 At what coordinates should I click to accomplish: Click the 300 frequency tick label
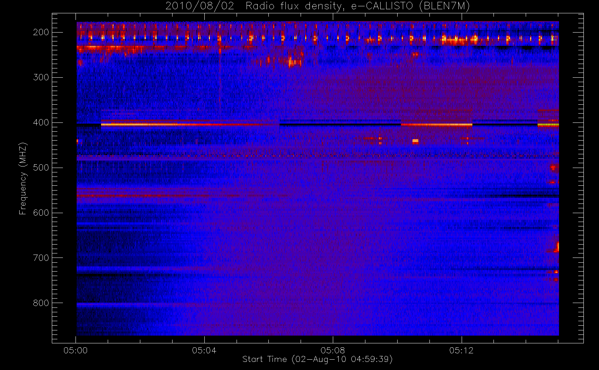41,77
